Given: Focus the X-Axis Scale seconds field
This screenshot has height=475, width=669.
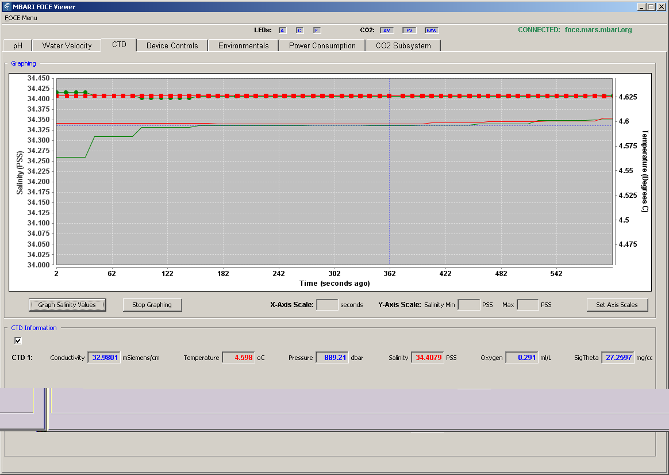Looking at the screenshot, I should pyautogui.click(x=327, y=305).
